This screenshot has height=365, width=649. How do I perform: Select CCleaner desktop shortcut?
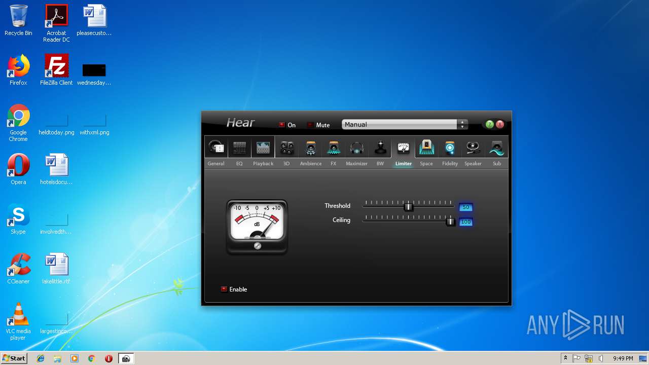(18, 269)
